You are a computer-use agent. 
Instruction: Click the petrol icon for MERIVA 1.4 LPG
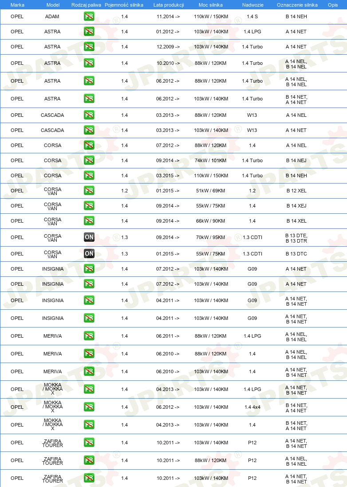coord(89,336)
